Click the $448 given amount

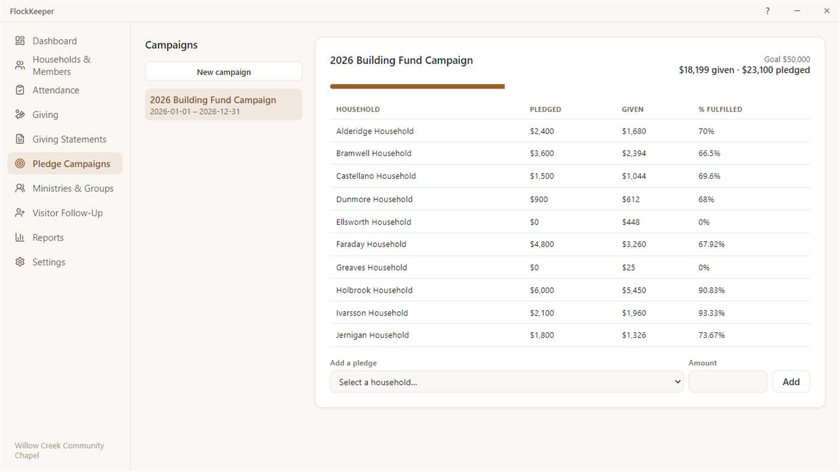631,222
